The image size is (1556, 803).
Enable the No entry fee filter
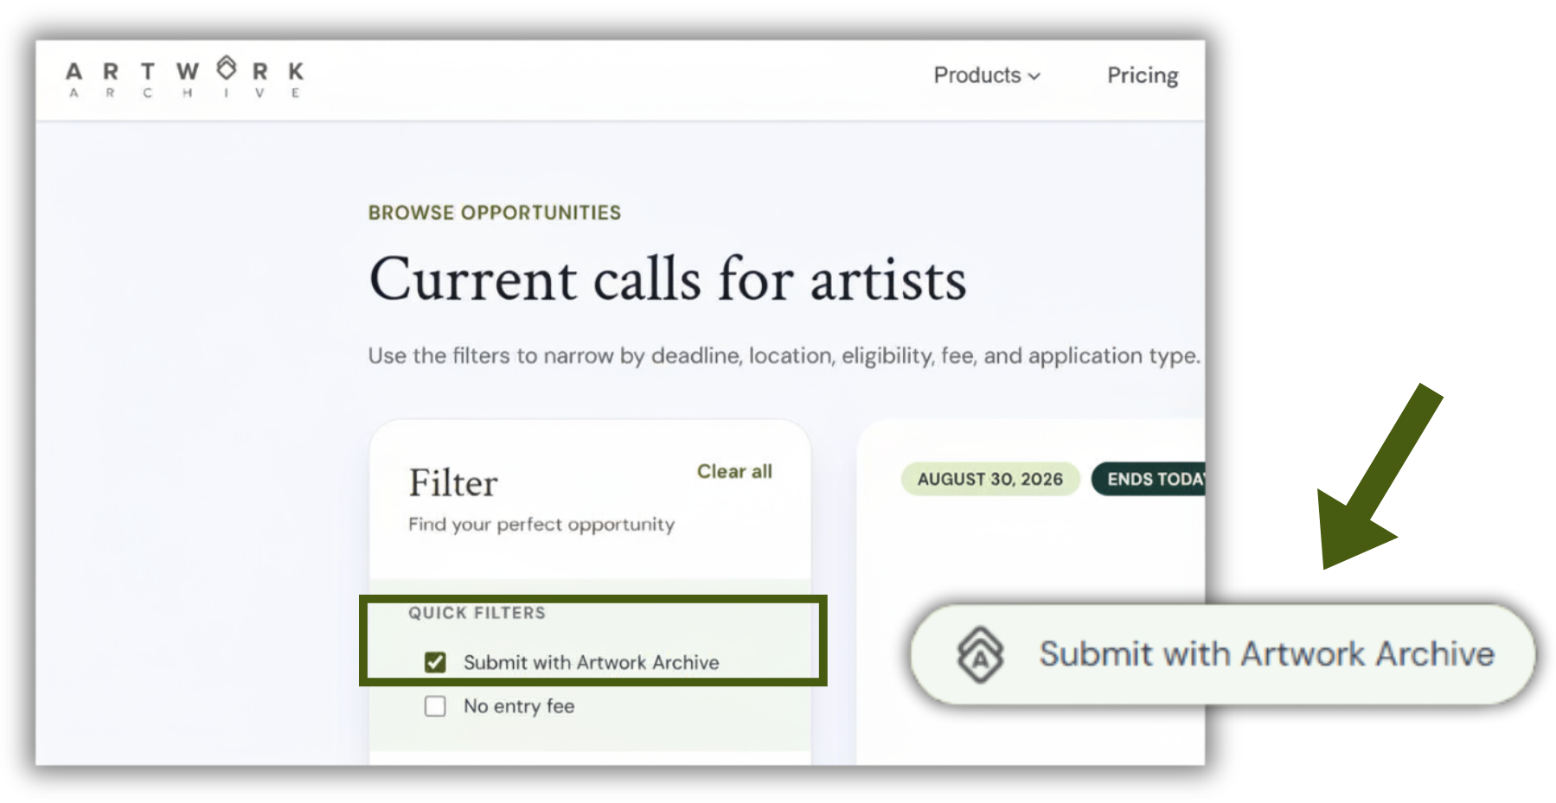[x=435, y=706]
